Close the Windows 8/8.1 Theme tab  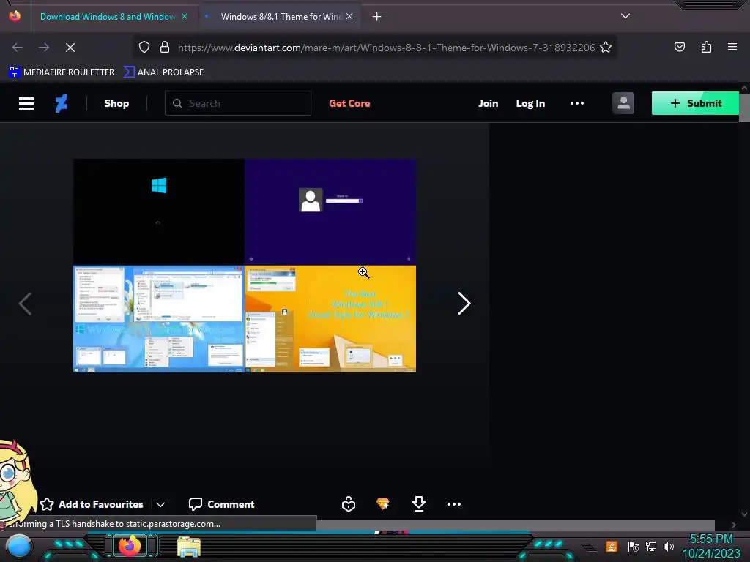(349, 16)
